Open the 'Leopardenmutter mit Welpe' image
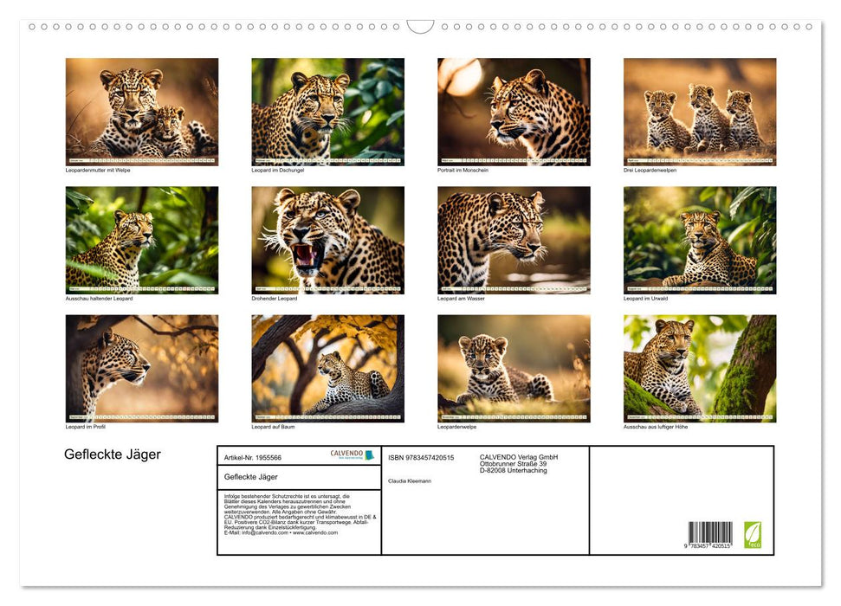This screenshot has width=841, height=606. [x=142, y=112]
